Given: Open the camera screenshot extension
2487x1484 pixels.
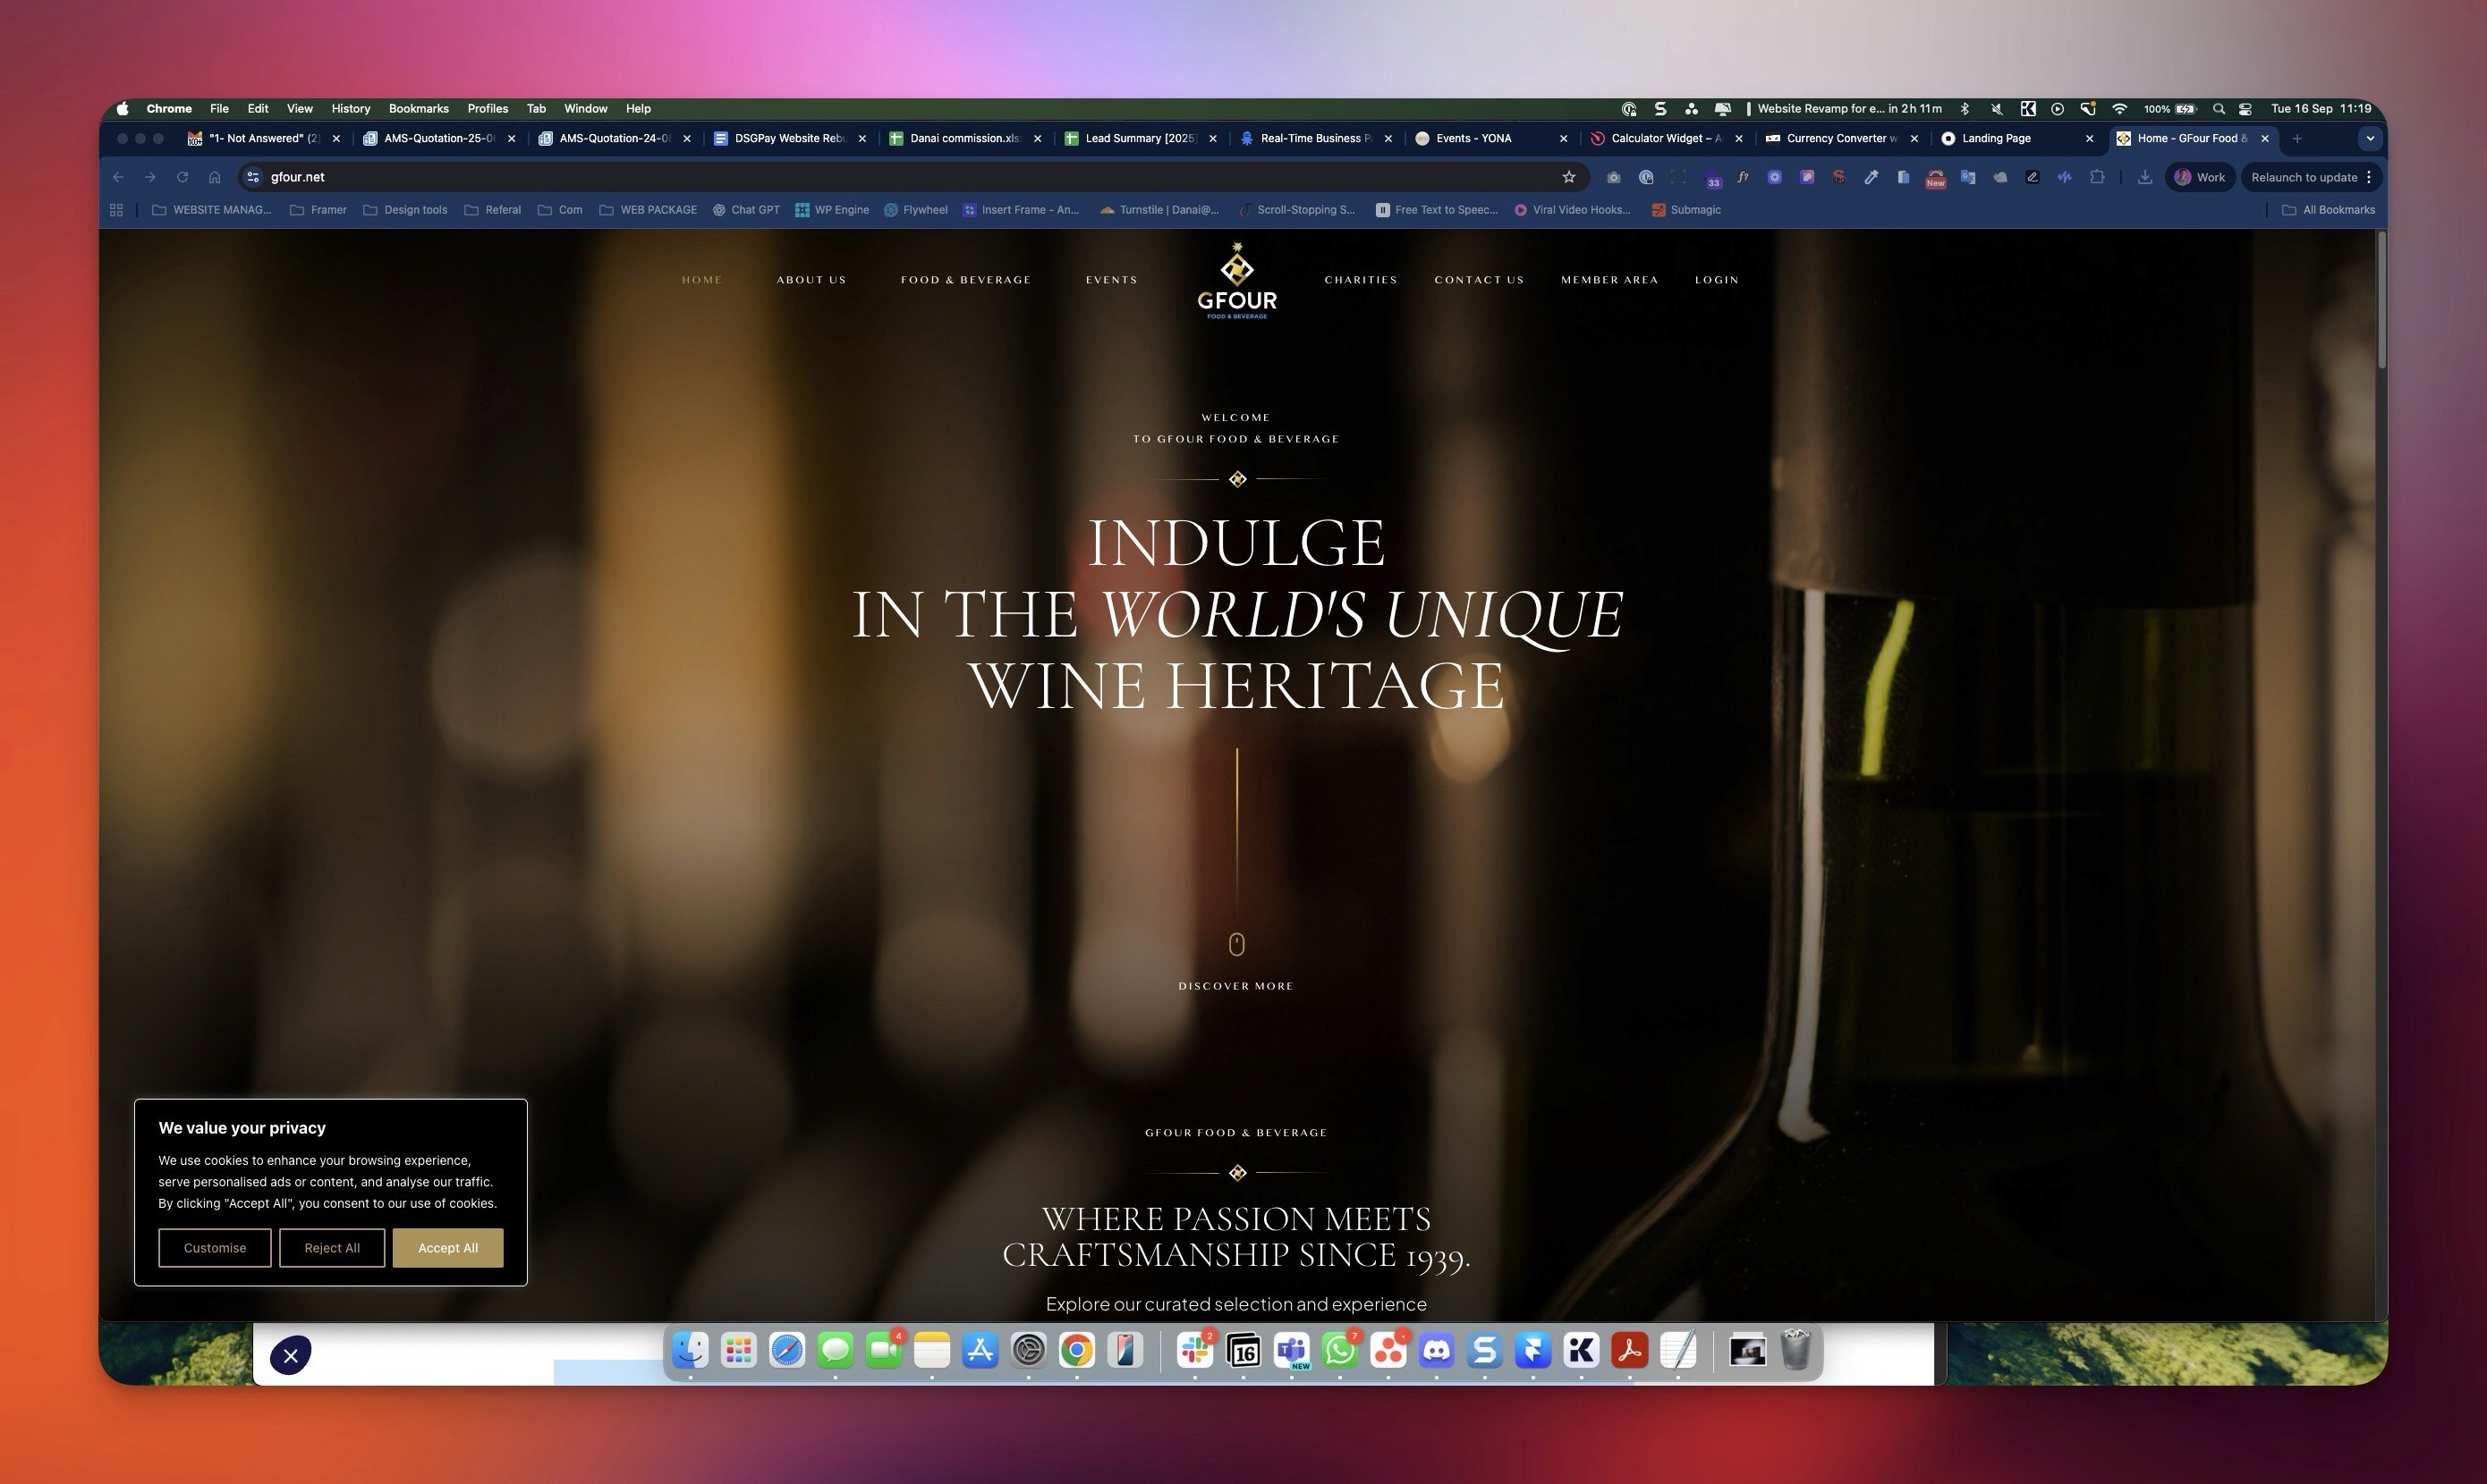Looking at the screenshot, I should pyautogui.click(x=1614, y=177).
